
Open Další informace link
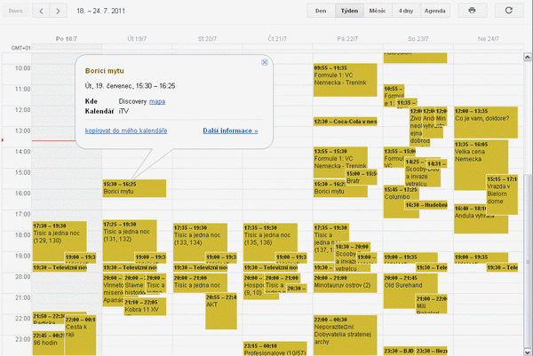tap(230, 131)
